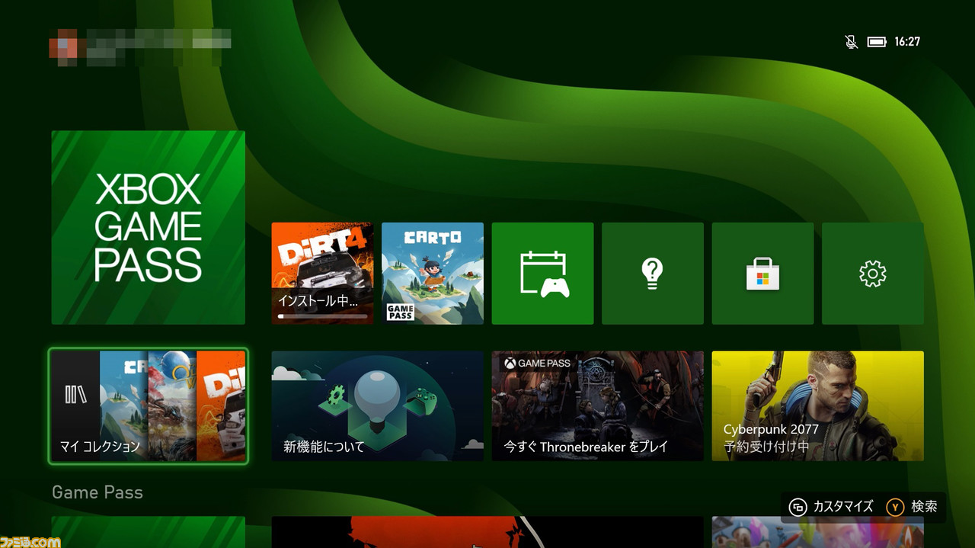Open the Xbox events calendar icon tile

[x=542, y=274]
